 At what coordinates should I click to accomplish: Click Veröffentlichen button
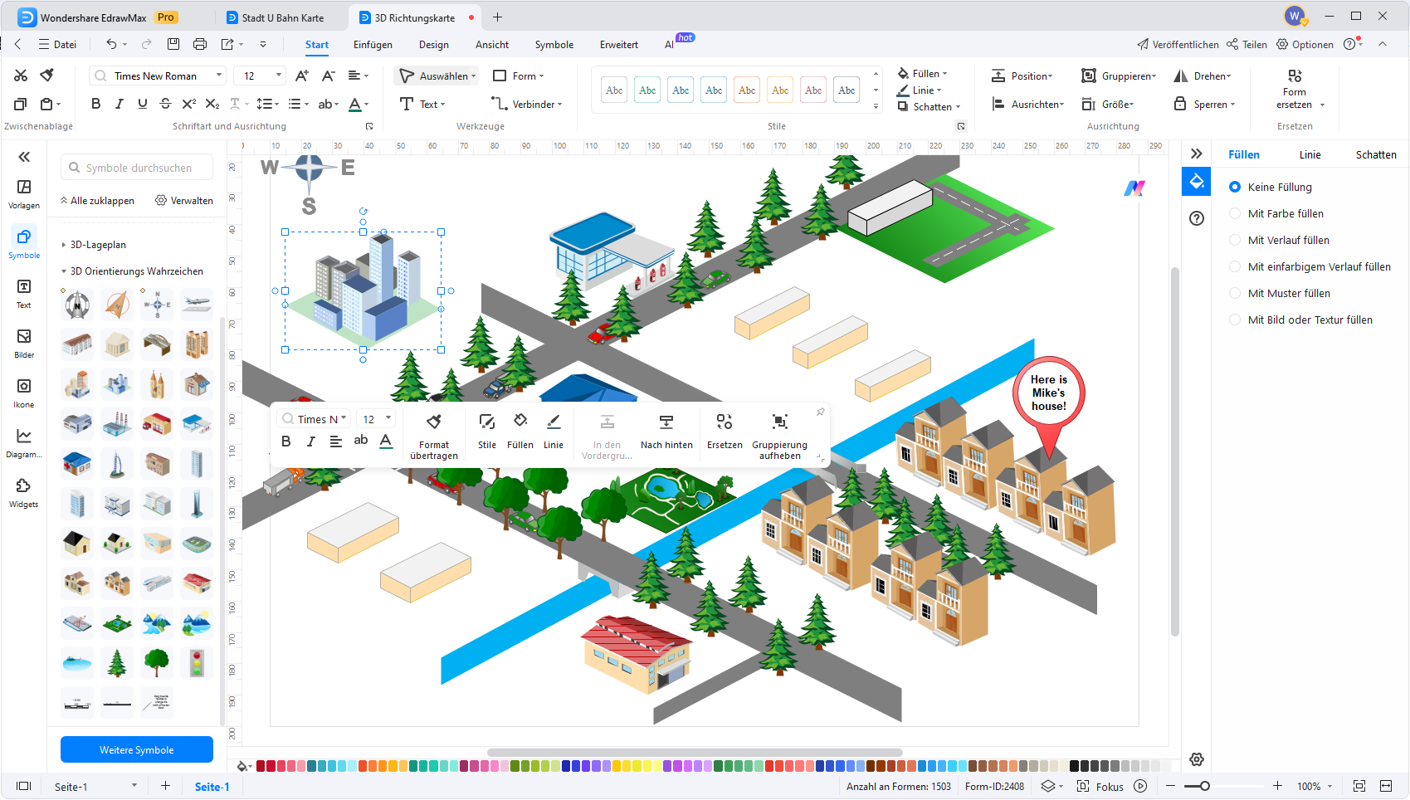point(1178,45)
